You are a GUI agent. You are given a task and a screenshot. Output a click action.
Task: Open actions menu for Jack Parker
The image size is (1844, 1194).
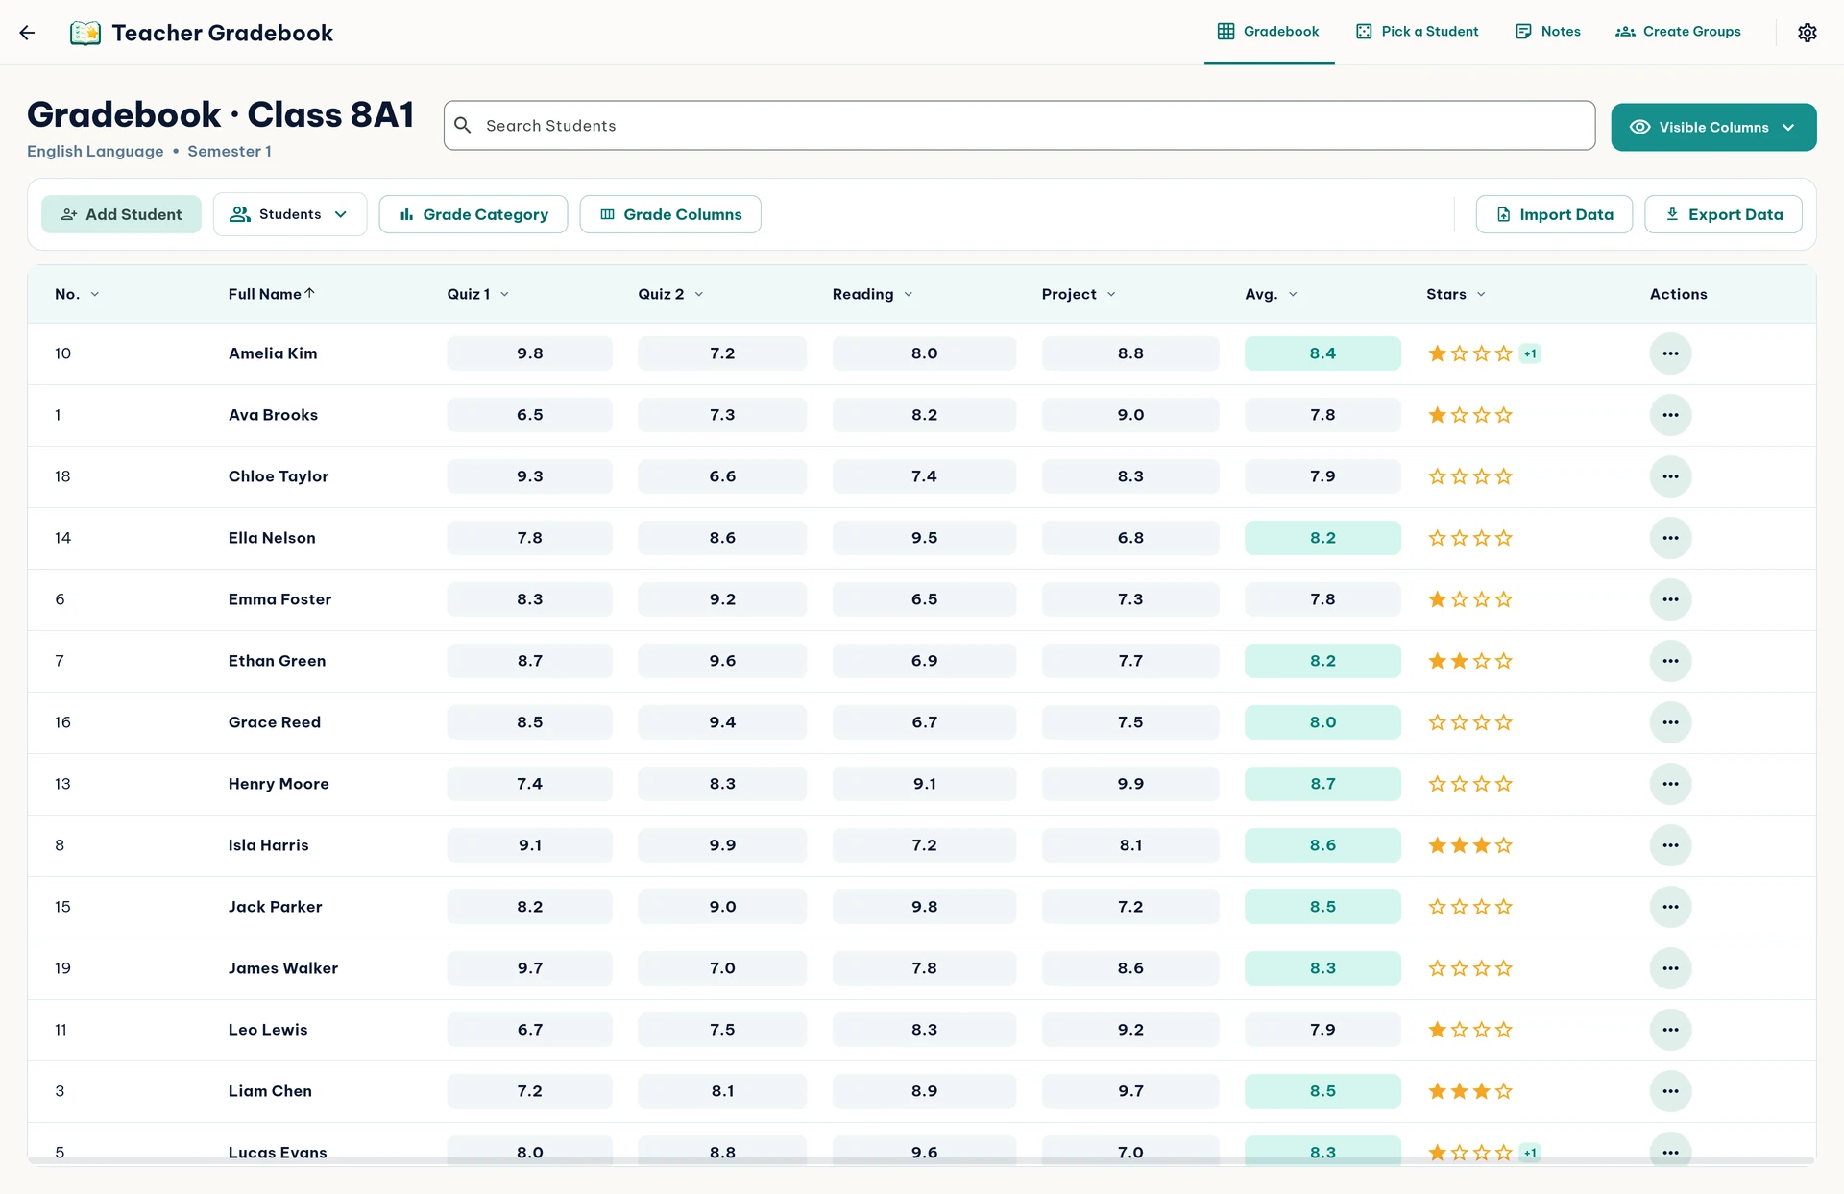click(1670, 907)
